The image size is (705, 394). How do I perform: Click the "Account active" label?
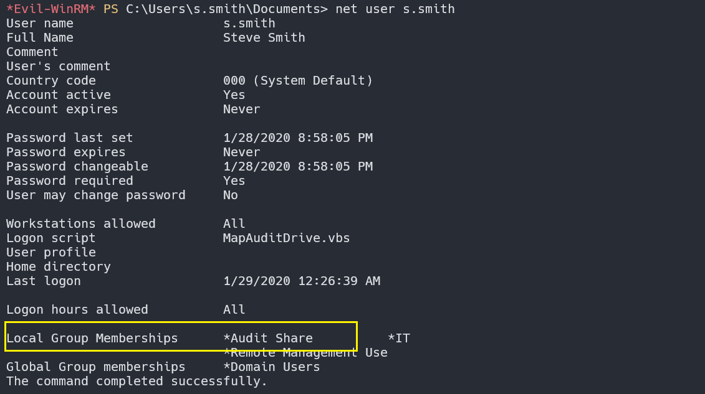[x=58, y=95]
